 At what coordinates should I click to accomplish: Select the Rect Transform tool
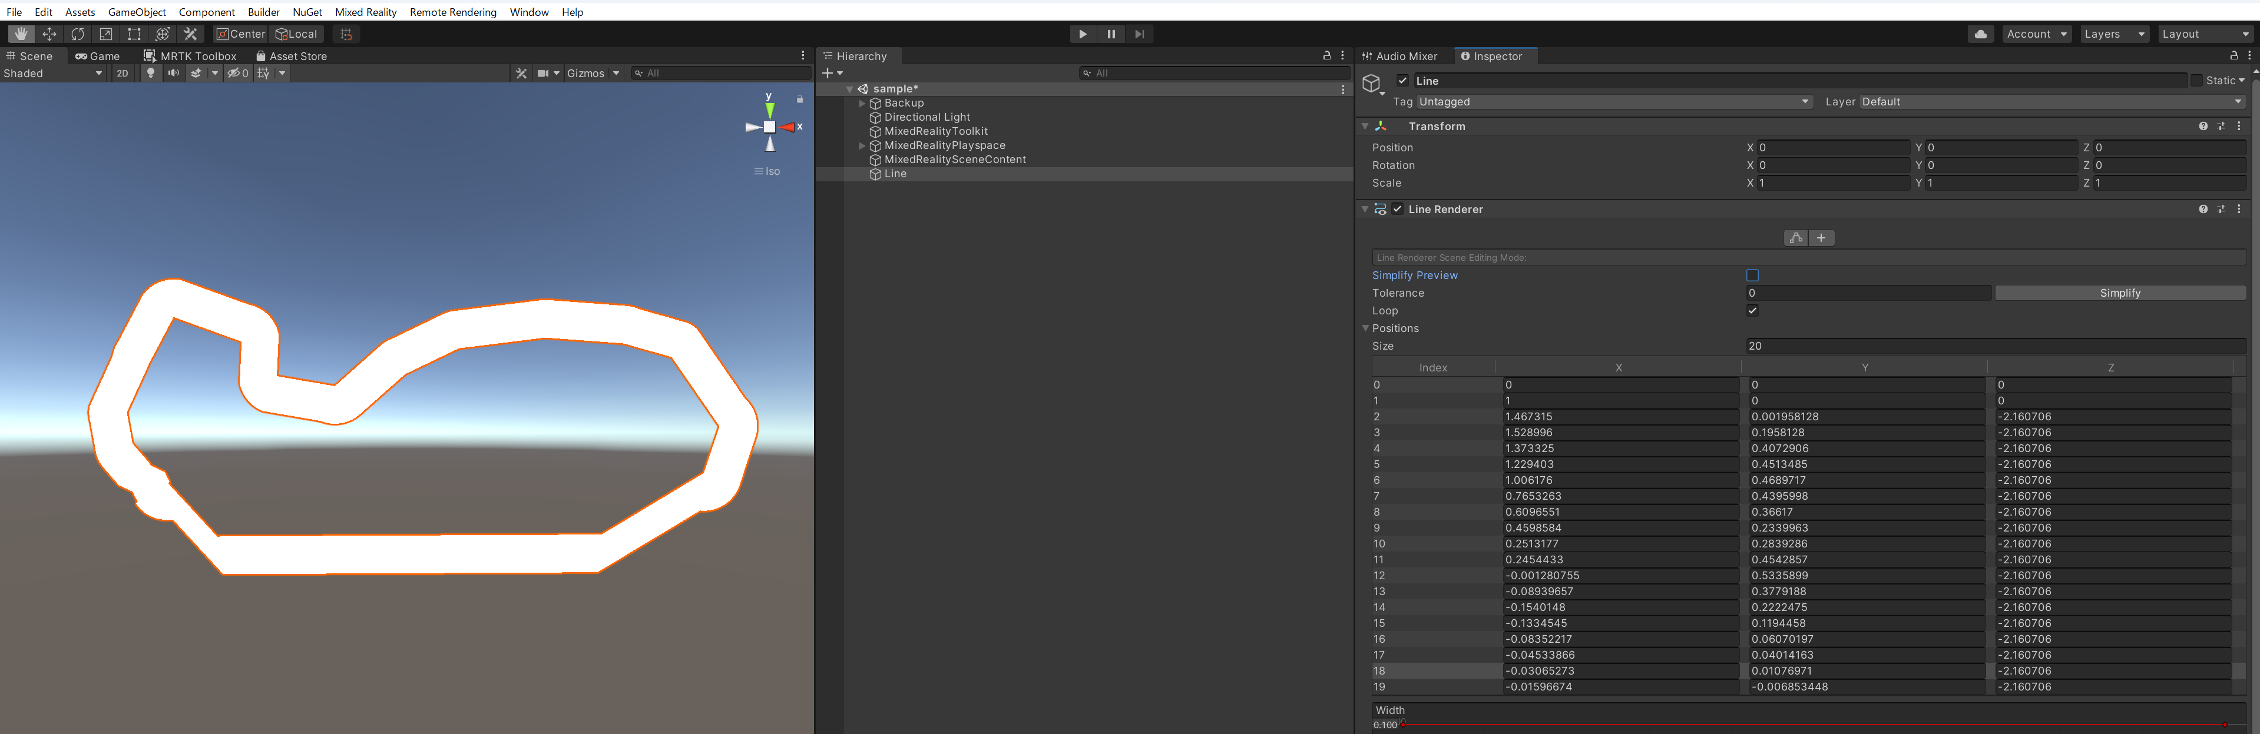[134, 34]
